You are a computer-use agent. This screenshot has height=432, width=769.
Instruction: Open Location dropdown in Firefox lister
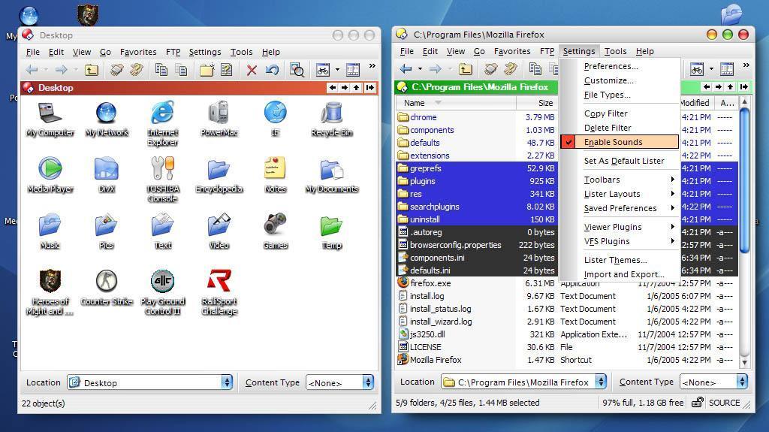click(x=601, y=382)
